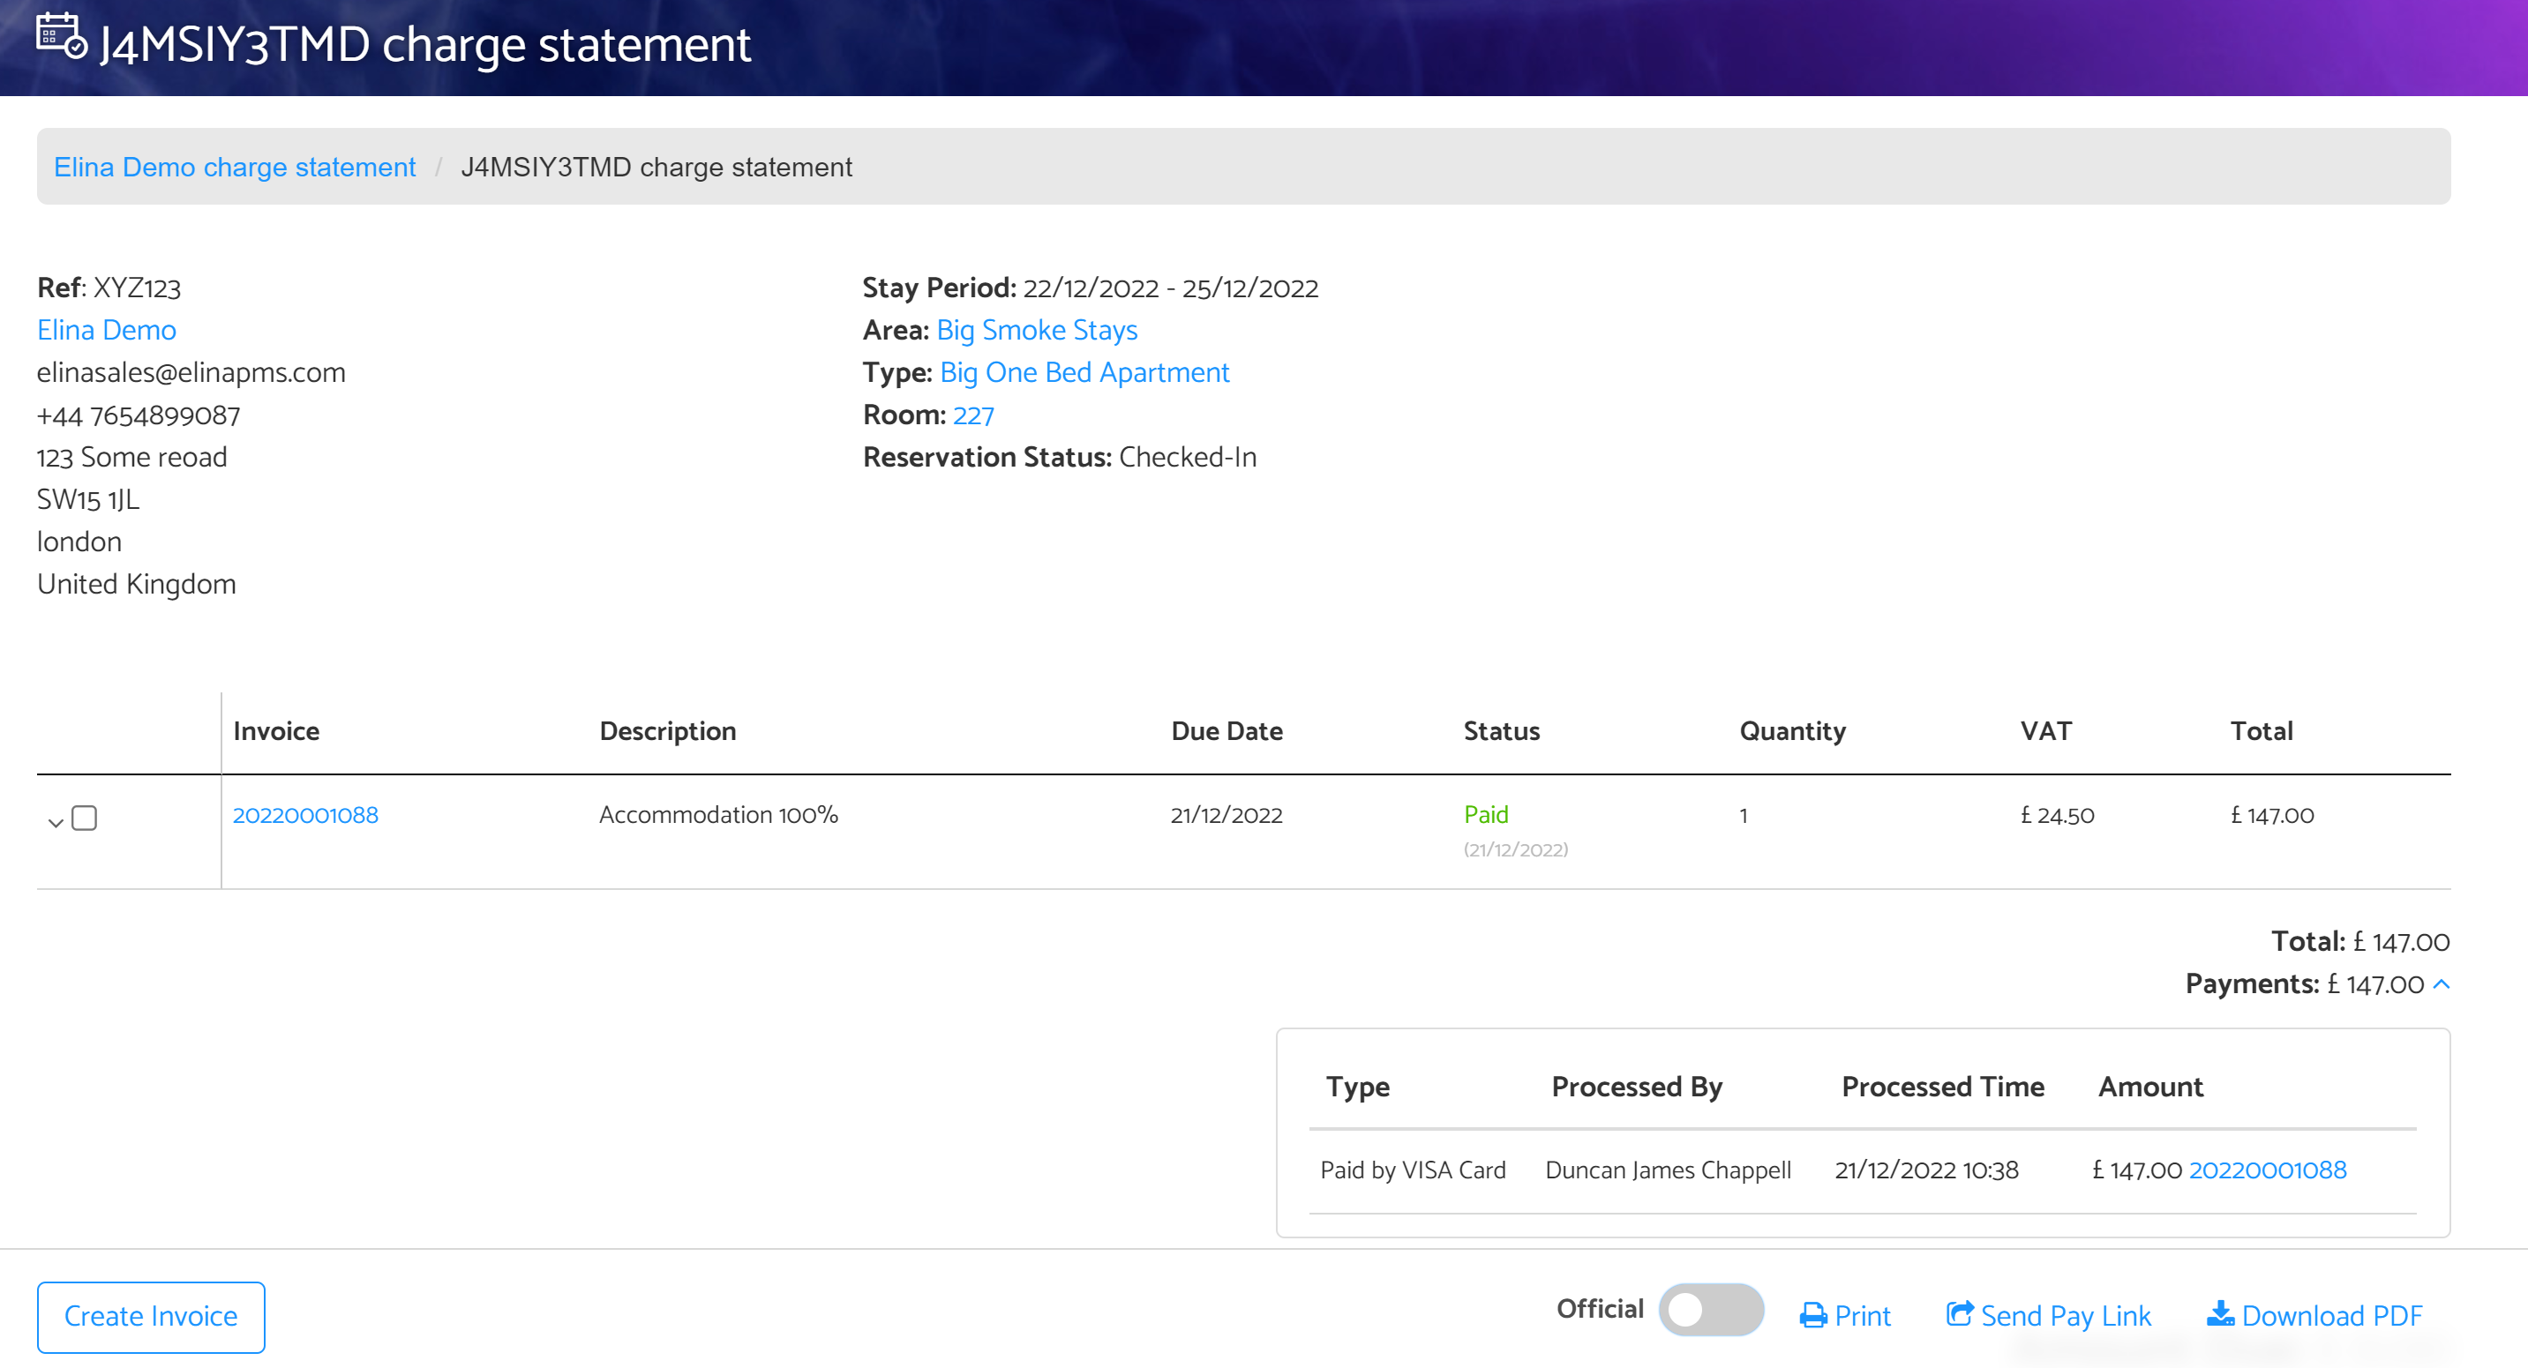The image size is (2528, 1368).
Task: Click the row total £ 147.00 cell
Action: pos(2272,816)
